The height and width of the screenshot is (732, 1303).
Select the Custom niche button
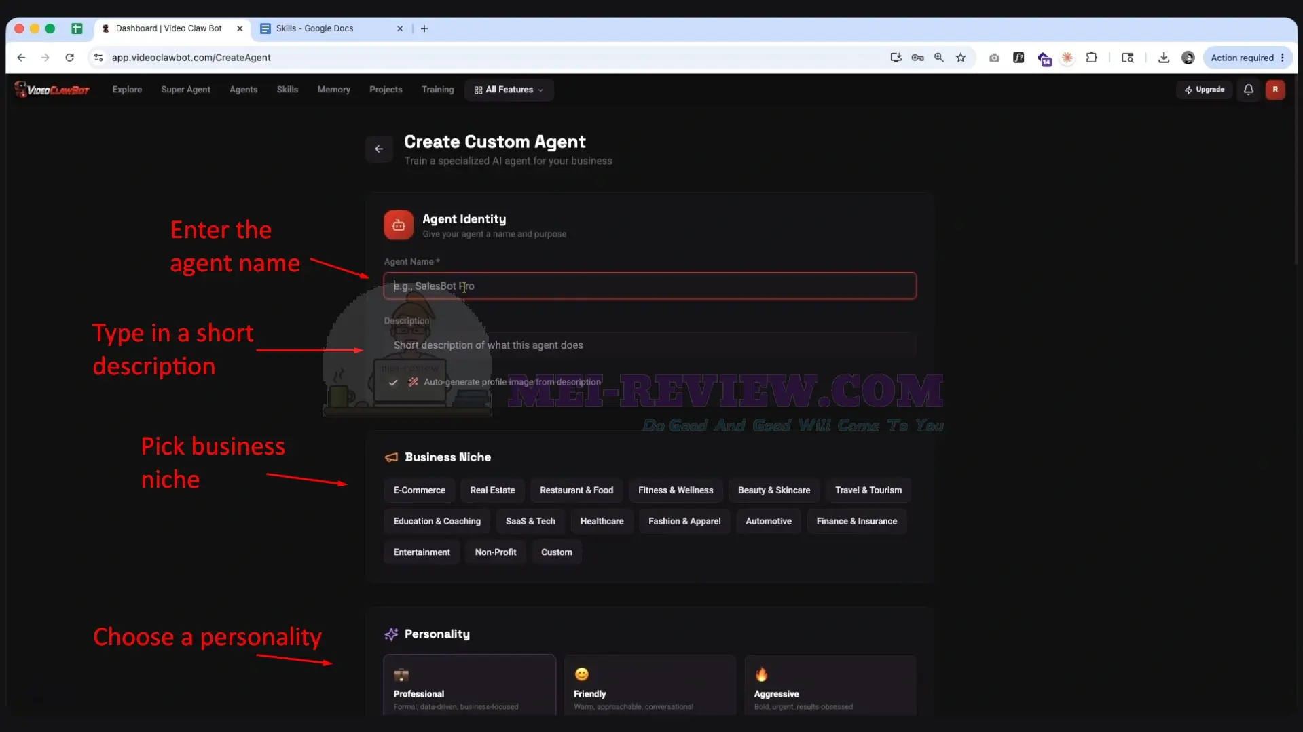coord(556,552)
